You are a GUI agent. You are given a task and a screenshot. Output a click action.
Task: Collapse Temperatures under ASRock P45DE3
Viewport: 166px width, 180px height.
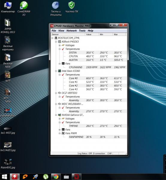coord(60,49)
